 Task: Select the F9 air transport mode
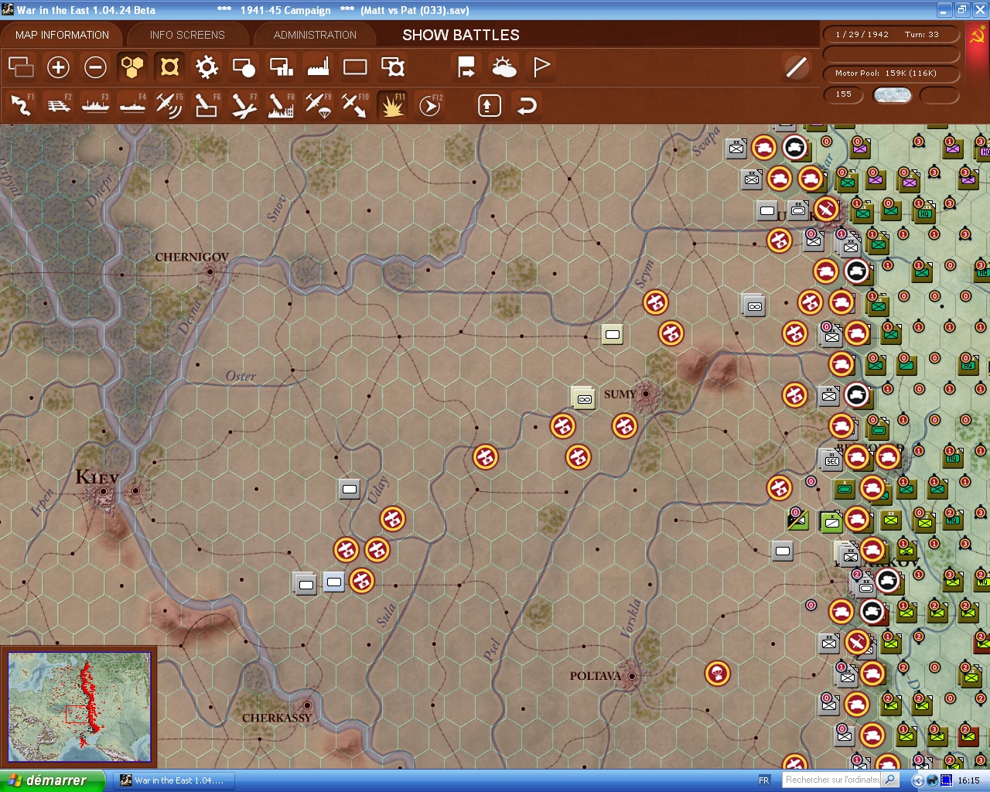click(318, 105)
